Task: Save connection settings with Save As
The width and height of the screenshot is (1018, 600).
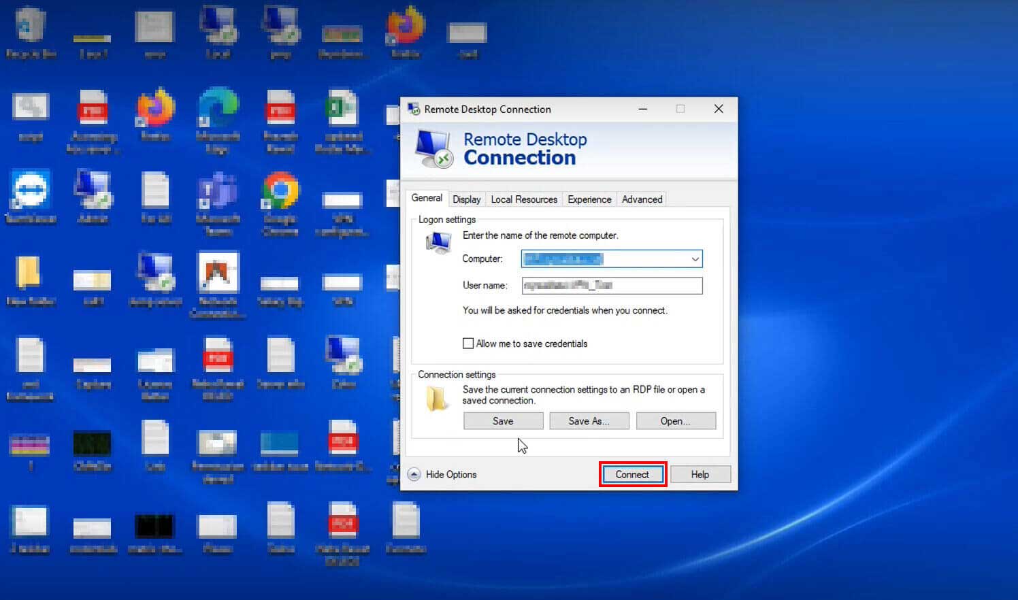Action: 589,420
